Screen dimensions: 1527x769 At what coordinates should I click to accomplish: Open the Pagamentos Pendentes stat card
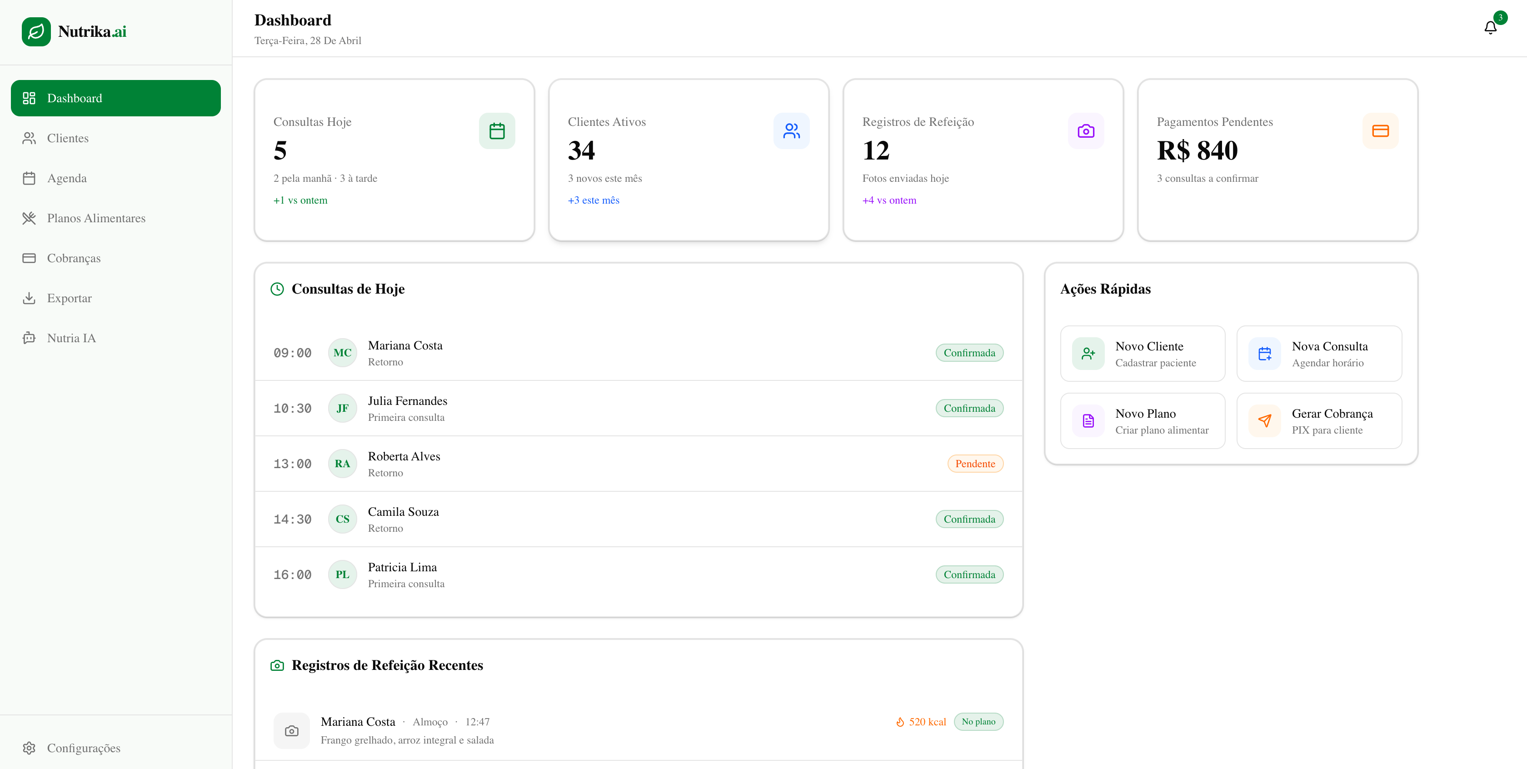[x=1277, y=160]
